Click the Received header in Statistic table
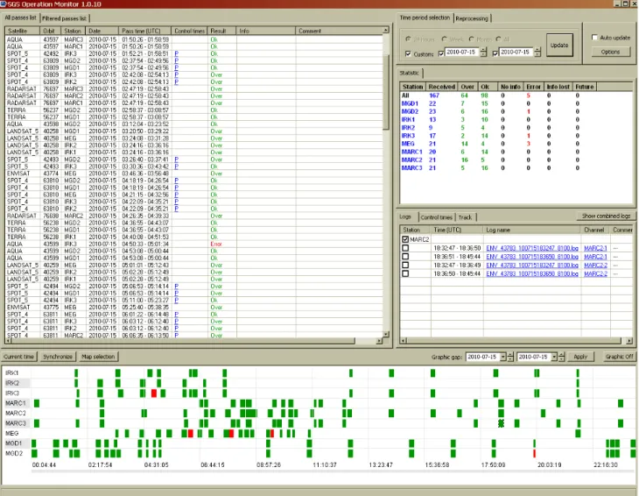Screen dimensions: 639x496 442,87
